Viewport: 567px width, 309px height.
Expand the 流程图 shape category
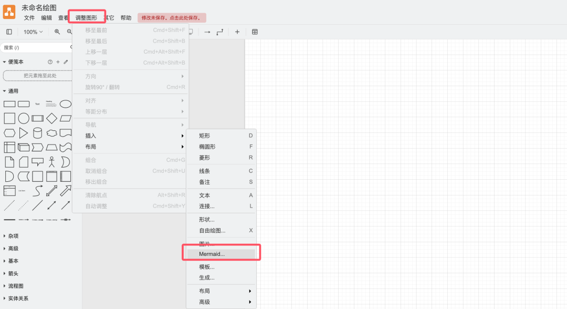click(15, 286)
